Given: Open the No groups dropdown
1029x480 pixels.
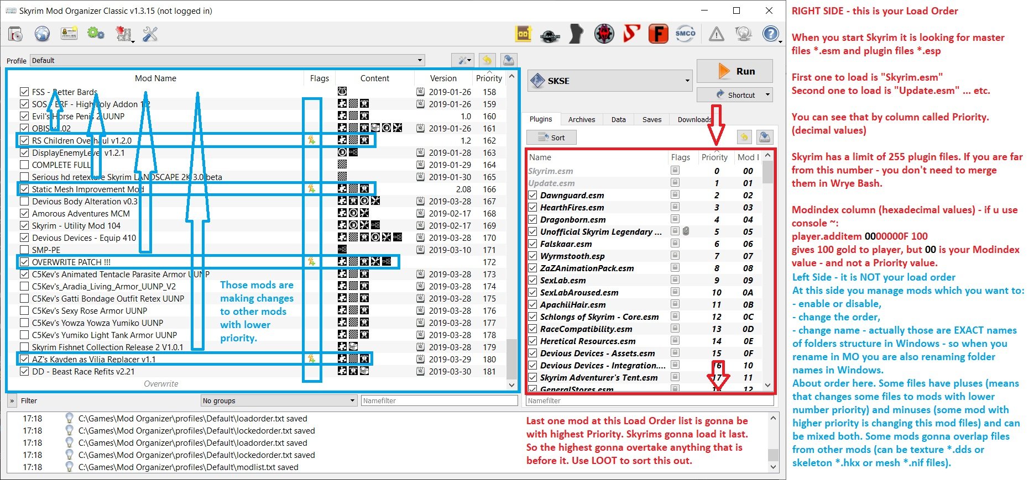Looking at the screenshot, I should [x=279, y=400].
